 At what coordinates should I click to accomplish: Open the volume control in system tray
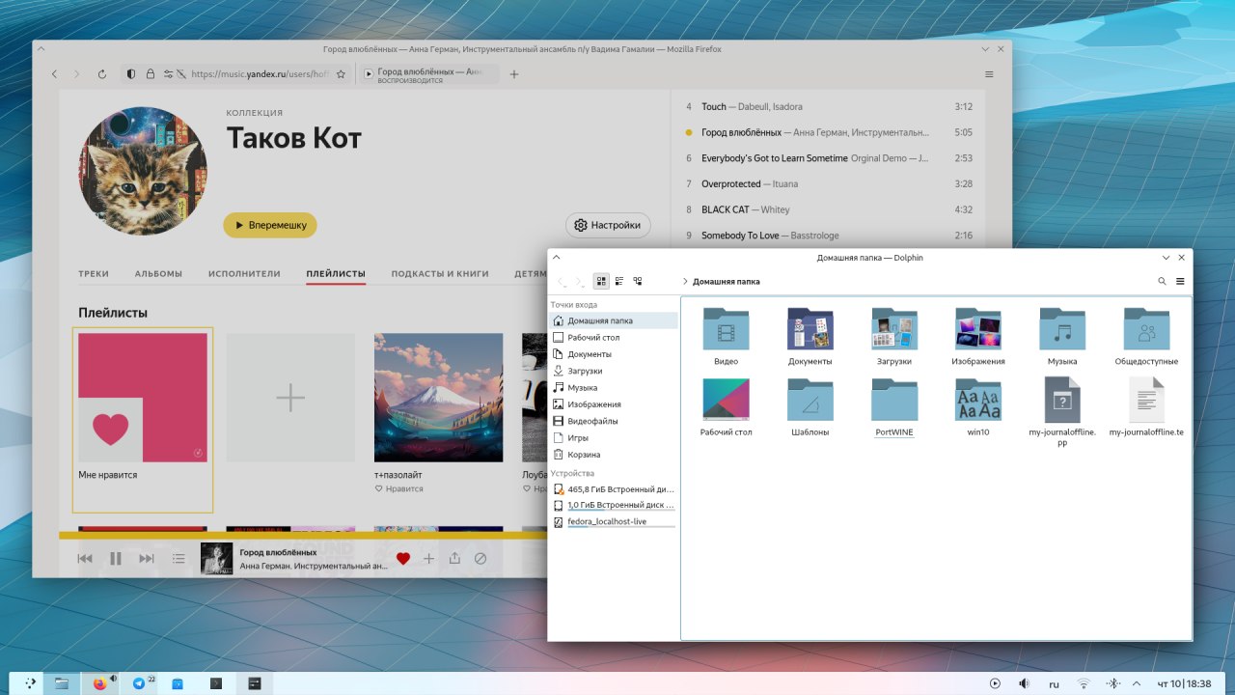1024,683
